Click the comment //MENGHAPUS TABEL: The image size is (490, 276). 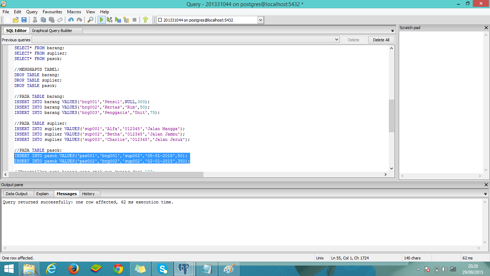pyautogui.click(x=37, y=69)
